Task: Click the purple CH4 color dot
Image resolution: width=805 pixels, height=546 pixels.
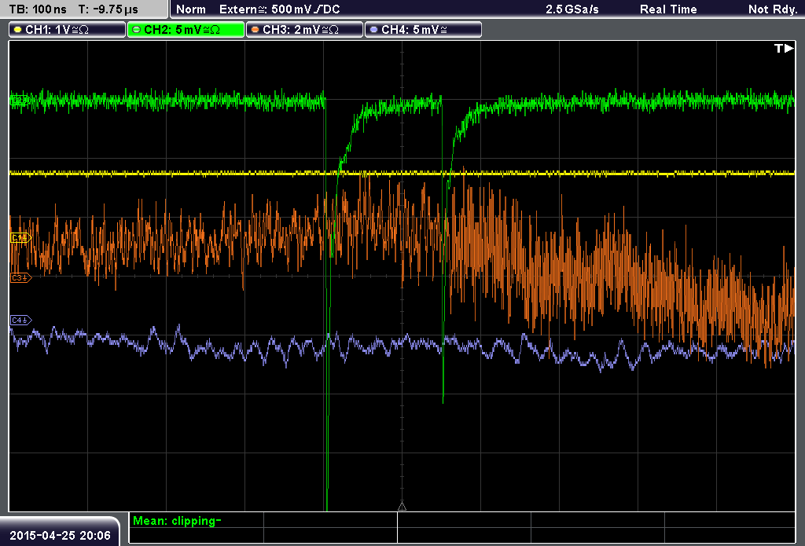Action: click(373, 30)
